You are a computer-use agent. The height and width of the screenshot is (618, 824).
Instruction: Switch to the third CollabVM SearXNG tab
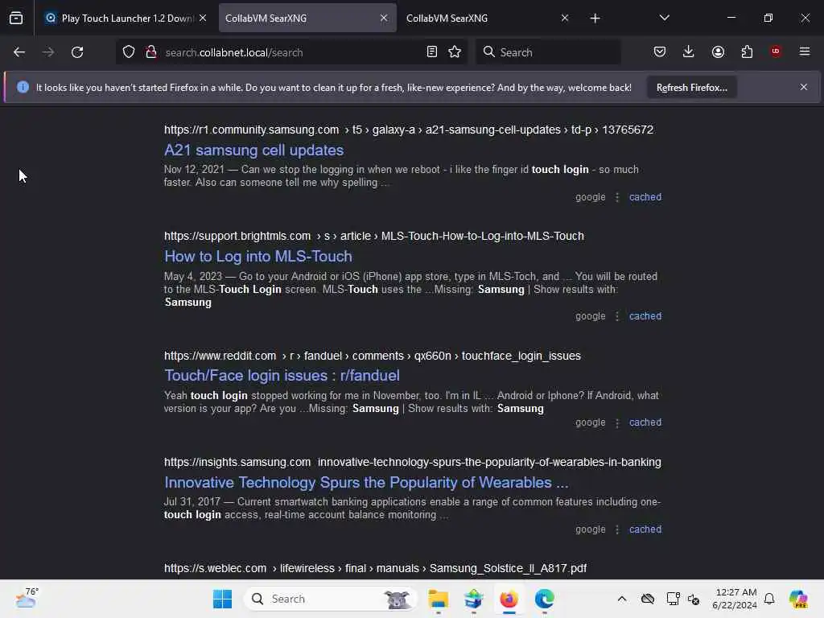[x=488, y=18]
